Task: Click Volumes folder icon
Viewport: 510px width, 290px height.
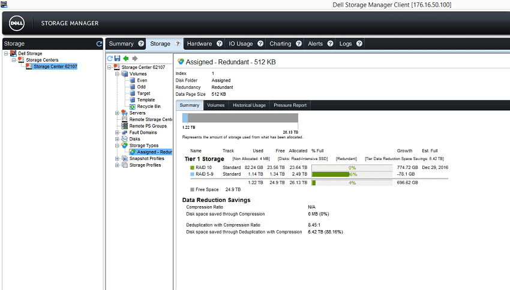Action: point(124,74)
